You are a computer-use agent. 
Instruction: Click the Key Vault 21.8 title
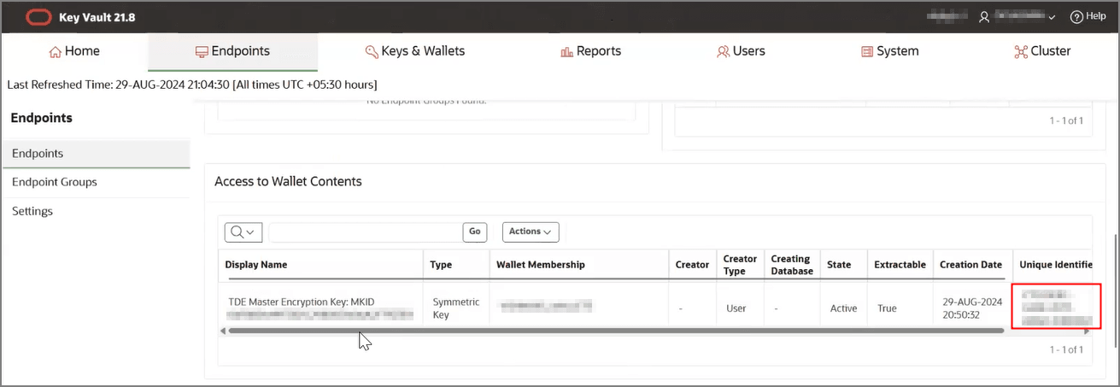pyautogui.click(x=97, y=17)
